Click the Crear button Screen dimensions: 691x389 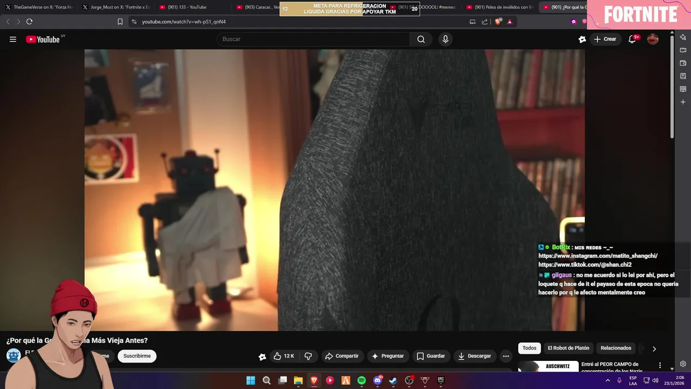click(605, 39)
